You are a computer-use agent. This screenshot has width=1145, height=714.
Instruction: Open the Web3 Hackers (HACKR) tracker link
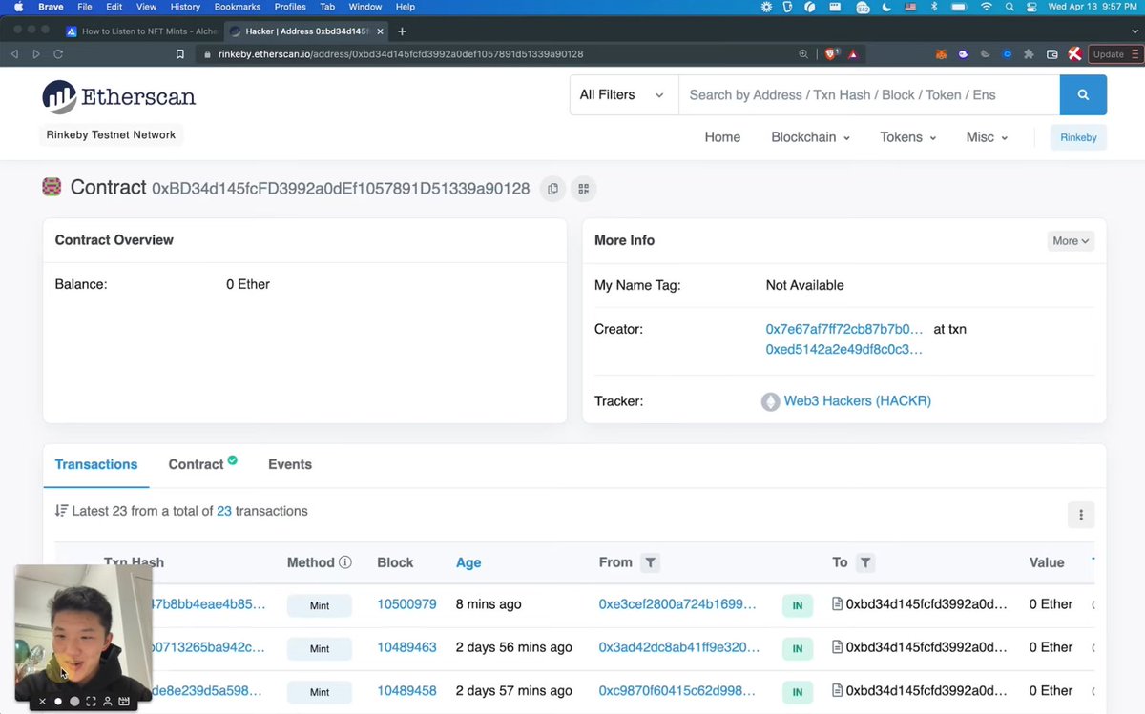tap(857, 401)
